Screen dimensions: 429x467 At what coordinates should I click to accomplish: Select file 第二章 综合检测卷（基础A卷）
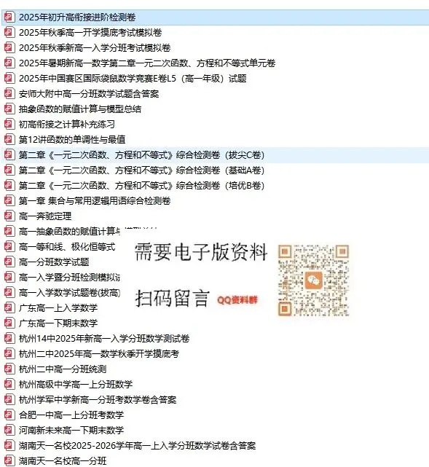click(141, 170)
